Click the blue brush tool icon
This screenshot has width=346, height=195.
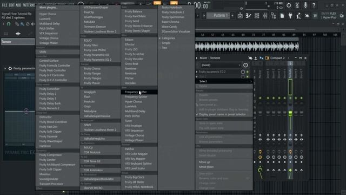22,24
